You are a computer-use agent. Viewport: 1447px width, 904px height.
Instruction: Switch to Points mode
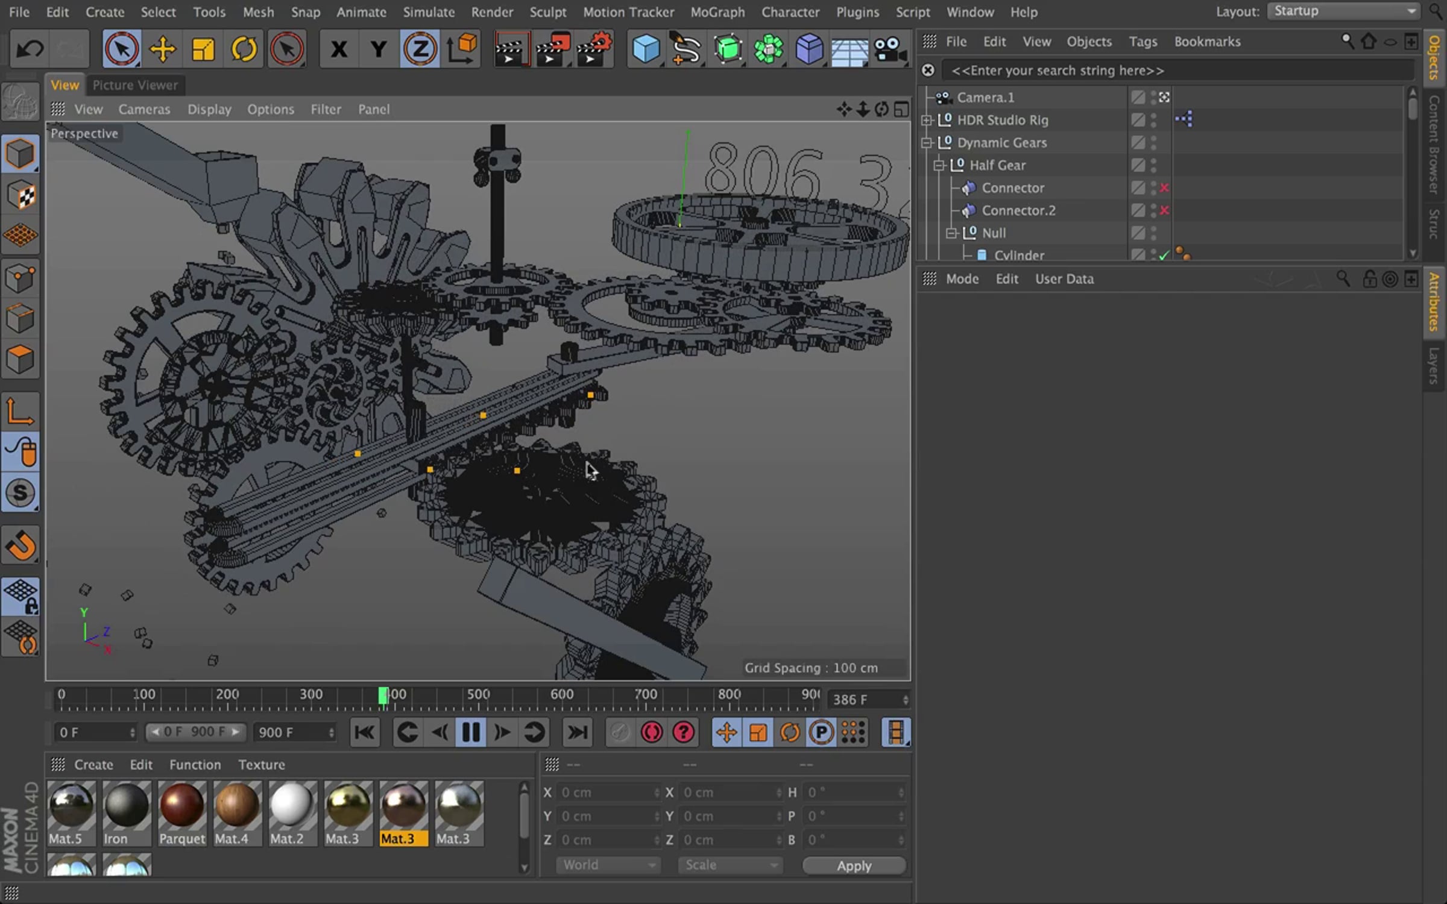(20, 278)
